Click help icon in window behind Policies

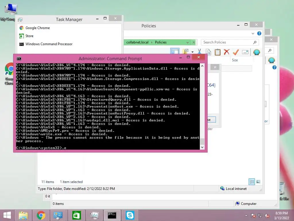click(274, 67)
